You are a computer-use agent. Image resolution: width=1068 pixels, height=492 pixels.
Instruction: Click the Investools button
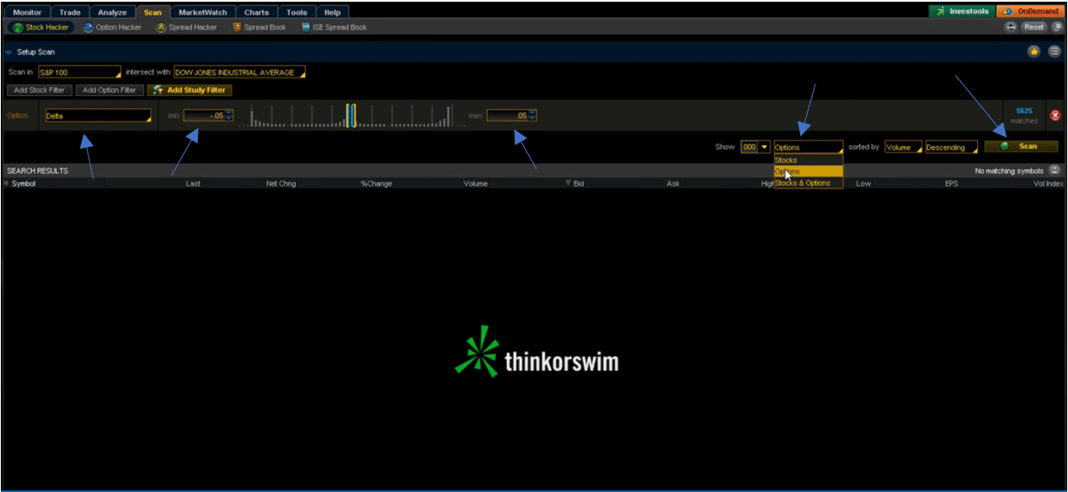[961, 12]
